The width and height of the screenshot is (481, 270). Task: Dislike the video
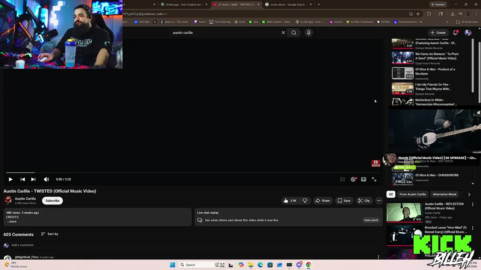pyautogui.click(x=305, y=201)
